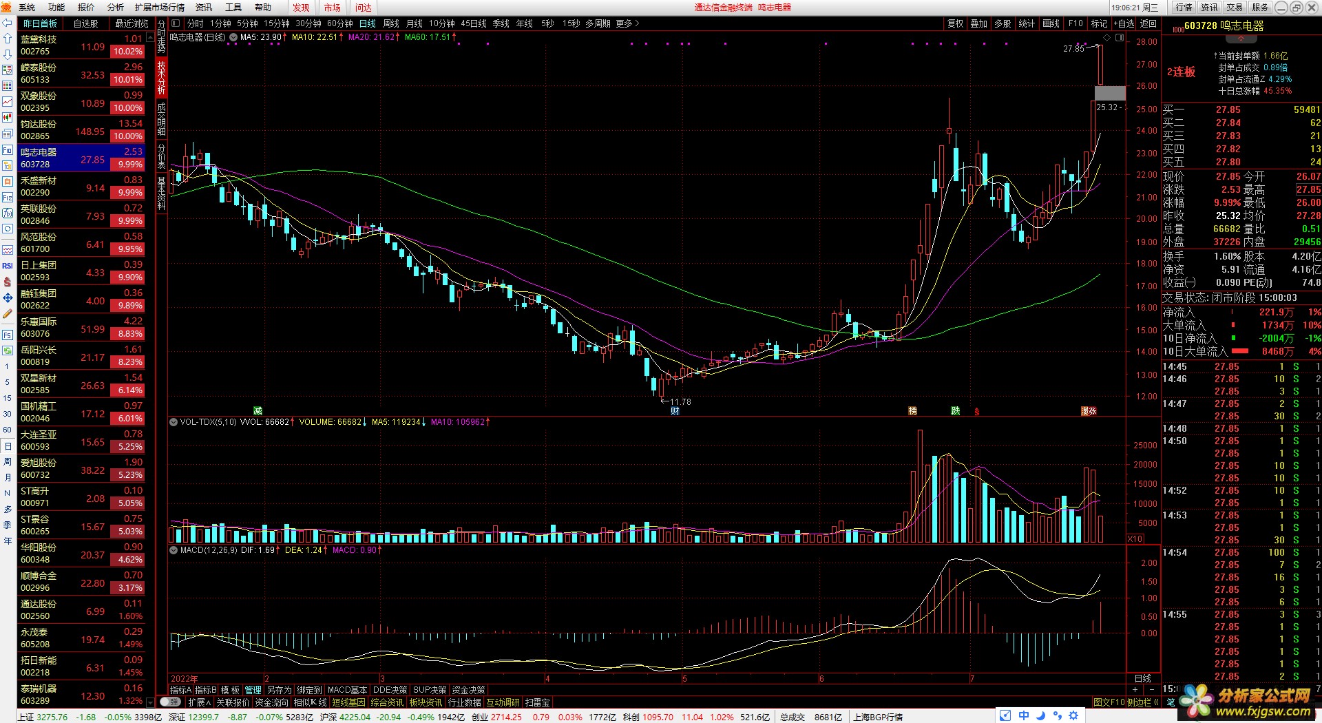Expand MA settings via circle next to 鸣志电器(日线)
This screenshot has height=723, width=1322.
pyautogui.click(x=233, y=37)
